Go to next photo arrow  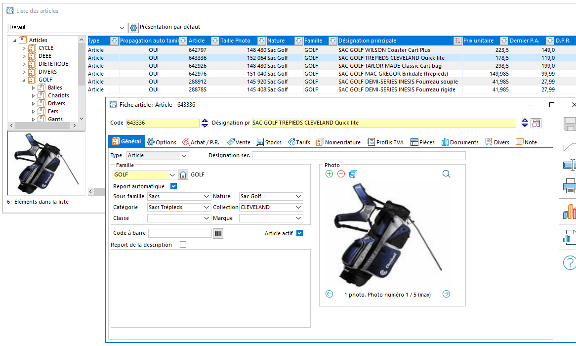coord(447,294)
